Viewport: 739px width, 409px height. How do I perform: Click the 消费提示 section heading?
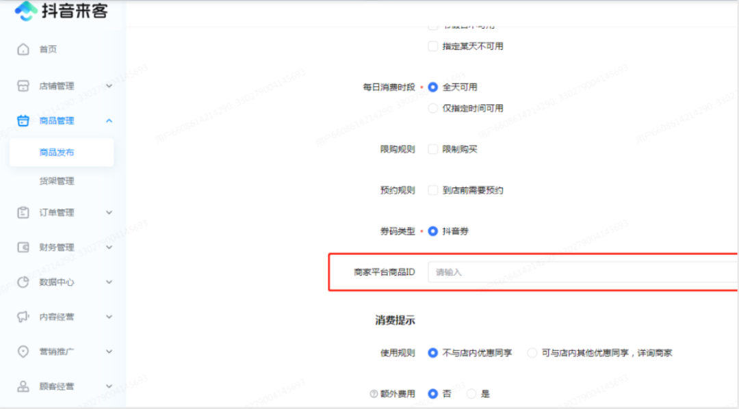tap(395, 320)
